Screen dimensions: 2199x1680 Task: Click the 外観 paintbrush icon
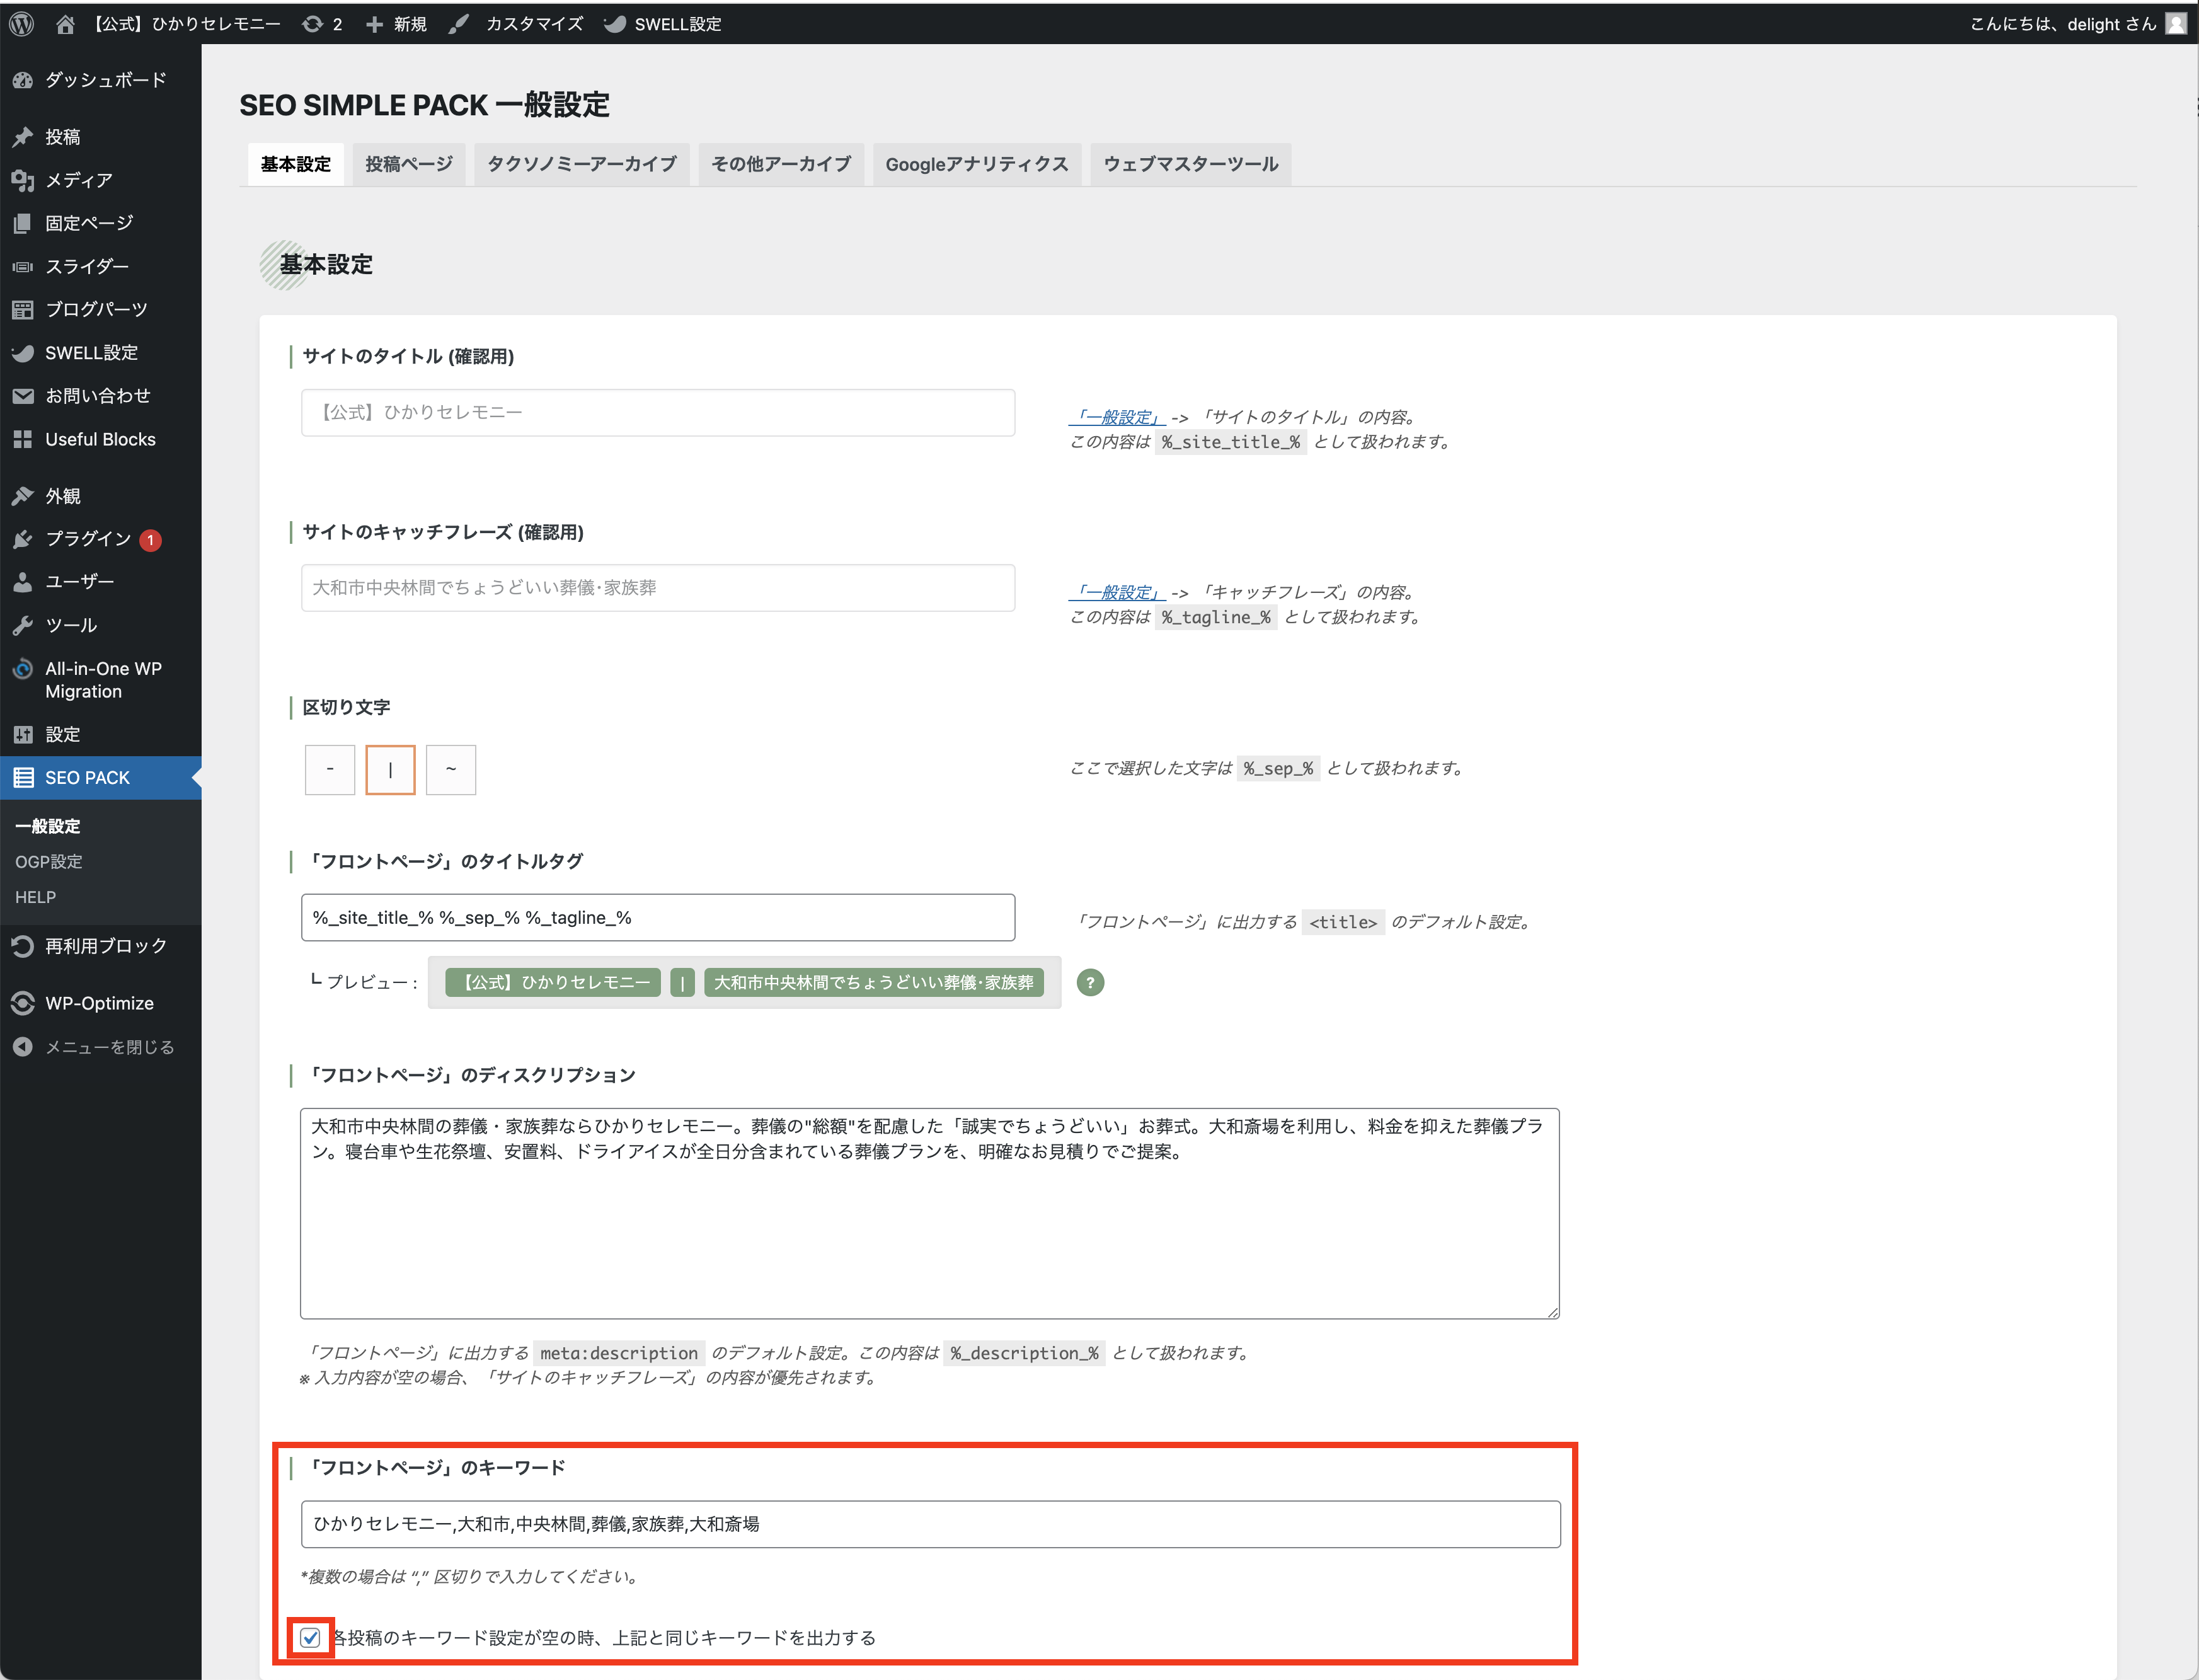point(23,496)
